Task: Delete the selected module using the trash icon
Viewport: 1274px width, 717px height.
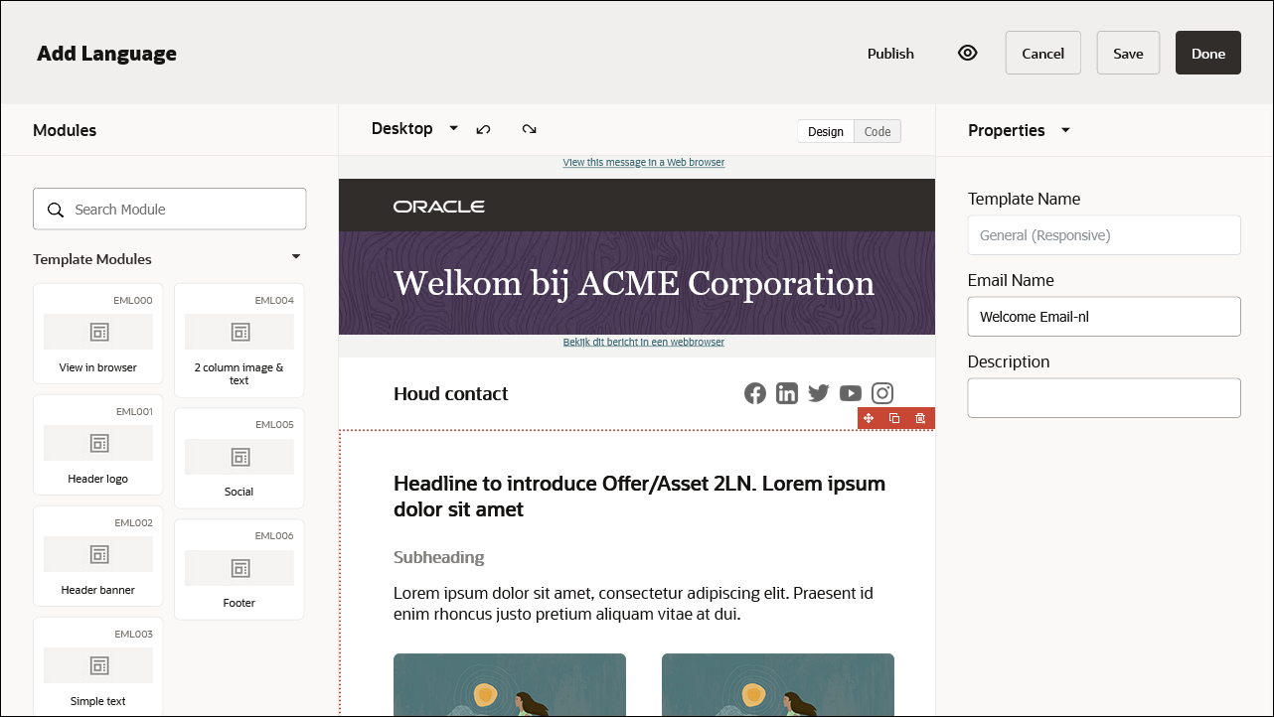Action: pos(920,418)
